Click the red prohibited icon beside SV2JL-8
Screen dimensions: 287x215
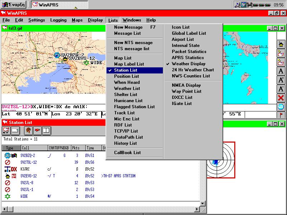tap(8, 183)
